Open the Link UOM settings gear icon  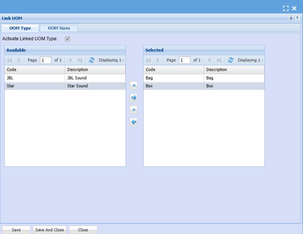[291, 18]
